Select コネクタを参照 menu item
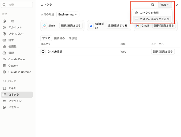Image resolution: width=181 pixels, height=137 pixels. pos(152,13)
